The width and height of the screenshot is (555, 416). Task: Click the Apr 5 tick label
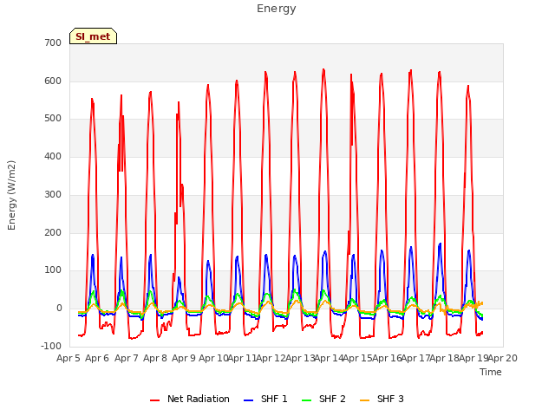69,358
